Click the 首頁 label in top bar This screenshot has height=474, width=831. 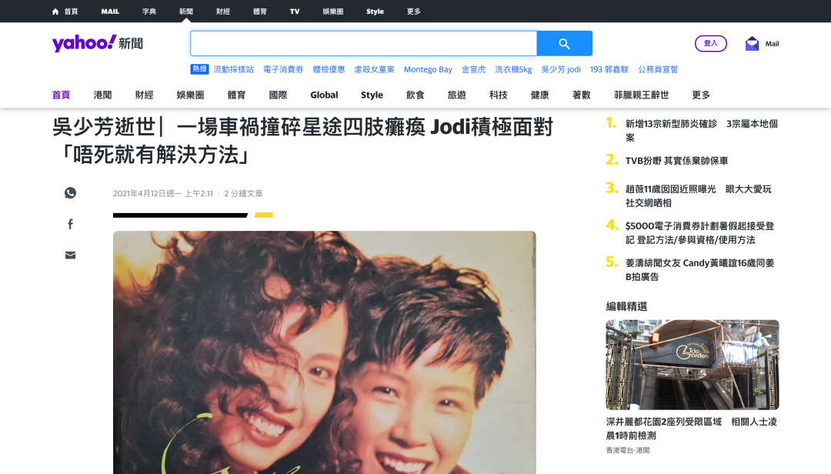71,12
